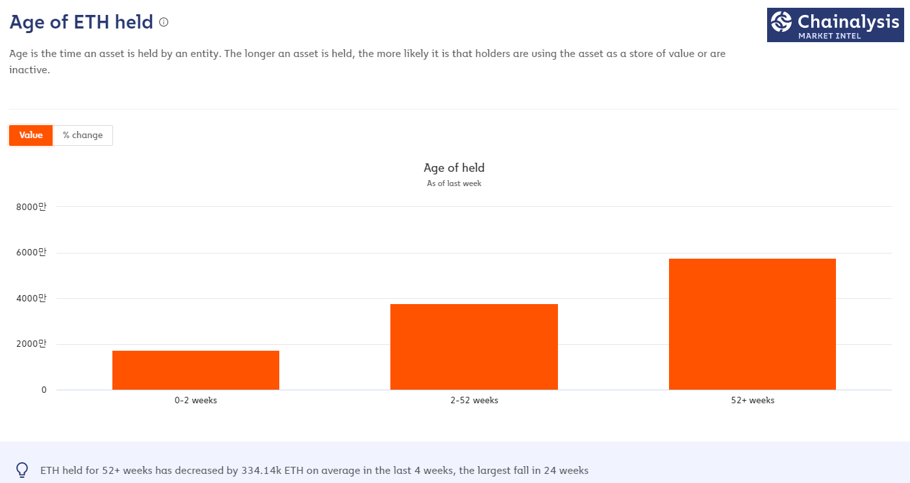The height and width of the screenshot is (483, 910).
Task: Click the ETH 52+ weeks insight text
Action: click(x=314, y=471)
